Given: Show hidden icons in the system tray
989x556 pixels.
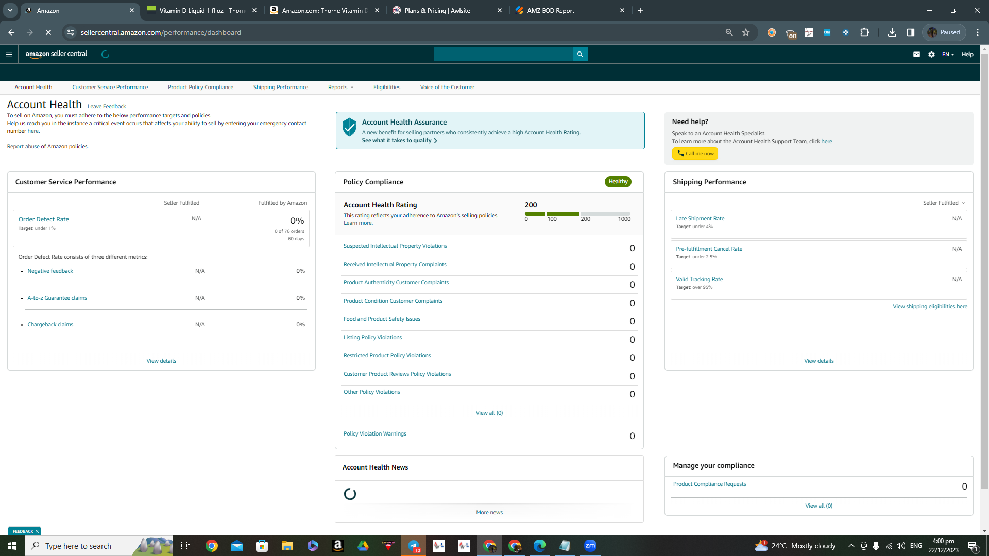Looking at the screenshot, I should click(851, 546).
